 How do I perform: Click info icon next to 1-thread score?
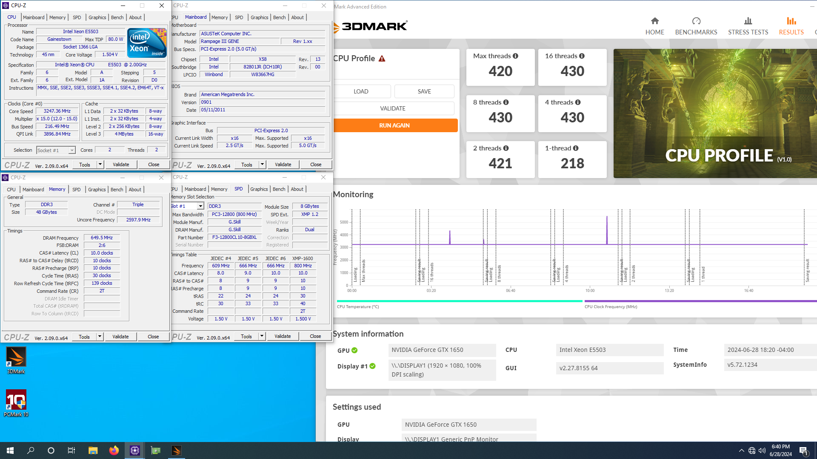point(576,148)
